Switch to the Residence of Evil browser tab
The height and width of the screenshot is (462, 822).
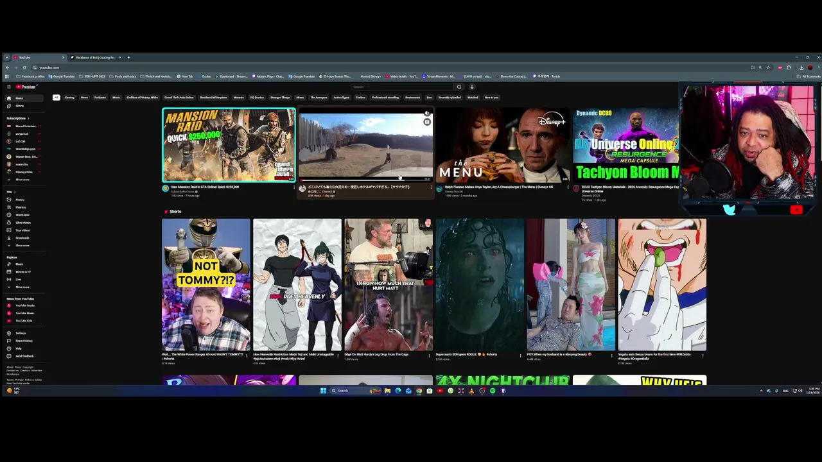click(95, 58)
